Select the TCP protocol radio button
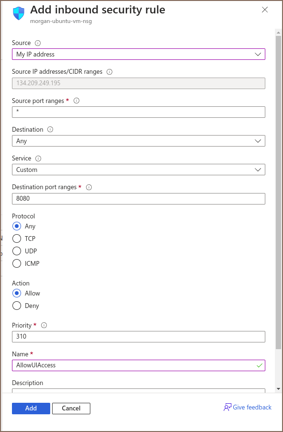The image size is (283, 432). [x=17, y=239]
